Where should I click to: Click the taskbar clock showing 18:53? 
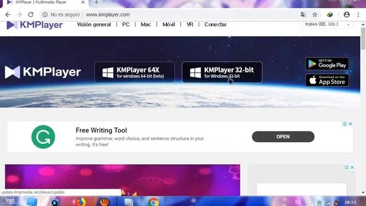(x=350, y=202)
